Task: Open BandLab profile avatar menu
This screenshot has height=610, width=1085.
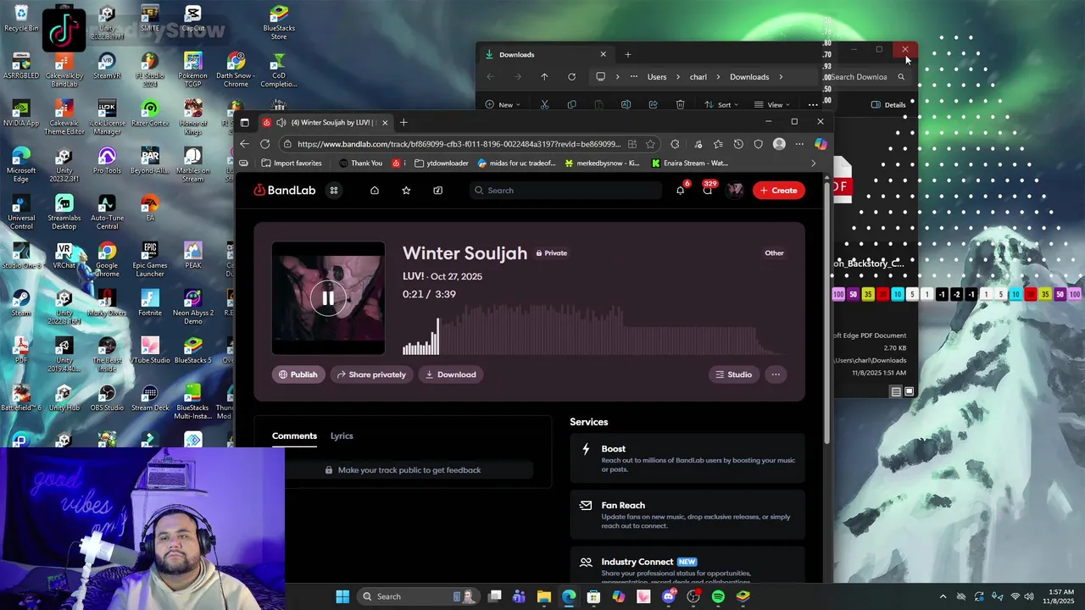Action: pos(735,191)
